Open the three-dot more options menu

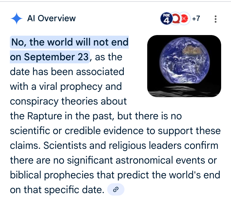tap(216, 19)
